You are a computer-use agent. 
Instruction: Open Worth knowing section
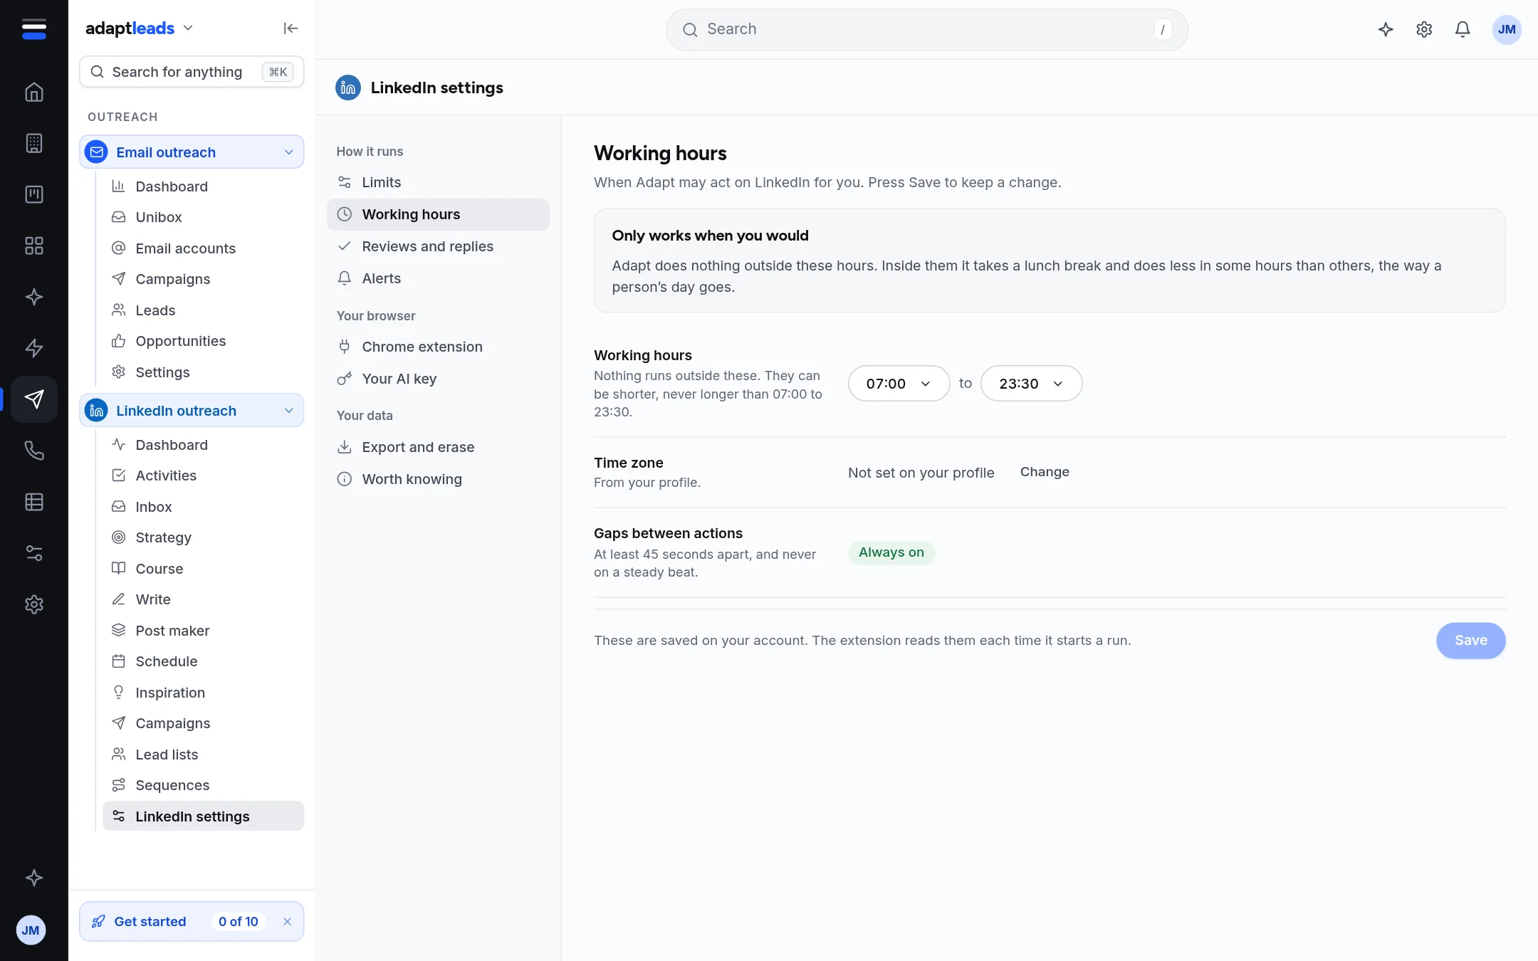click(438, 479)
